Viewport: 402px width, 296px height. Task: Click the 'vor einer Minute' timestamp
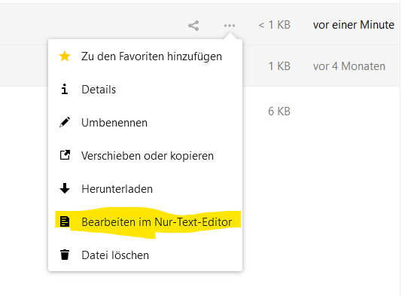(x=354, y=25)
